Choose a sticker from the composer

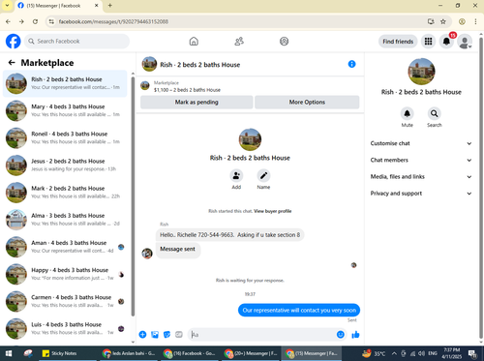(166, 335)
